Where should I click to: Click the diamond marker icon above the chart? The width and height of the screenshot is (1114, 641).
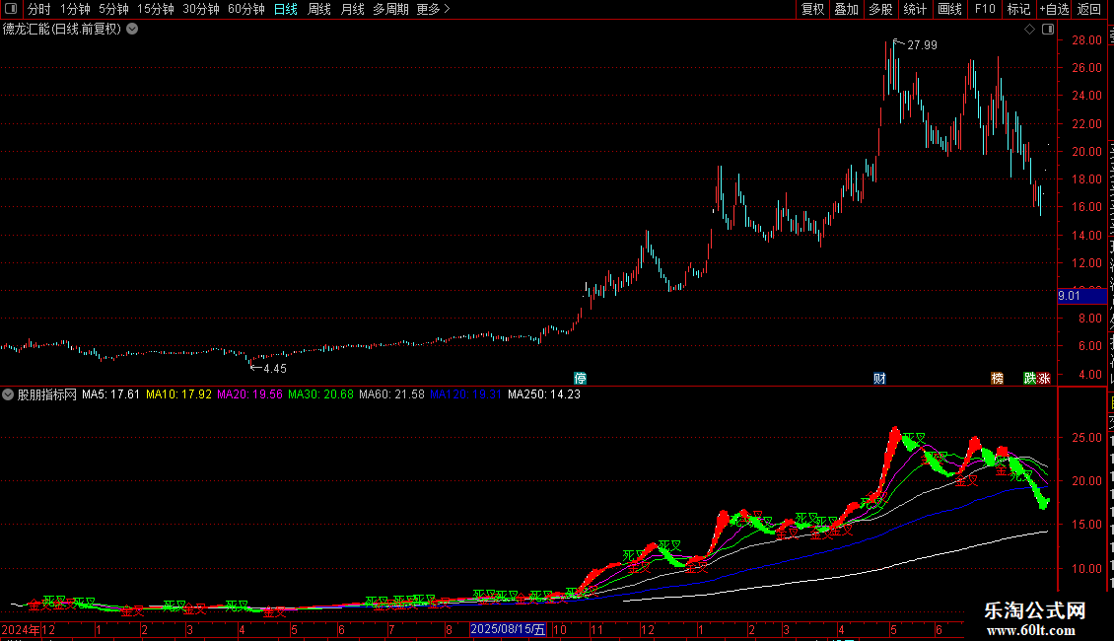tap(1029, 30)
